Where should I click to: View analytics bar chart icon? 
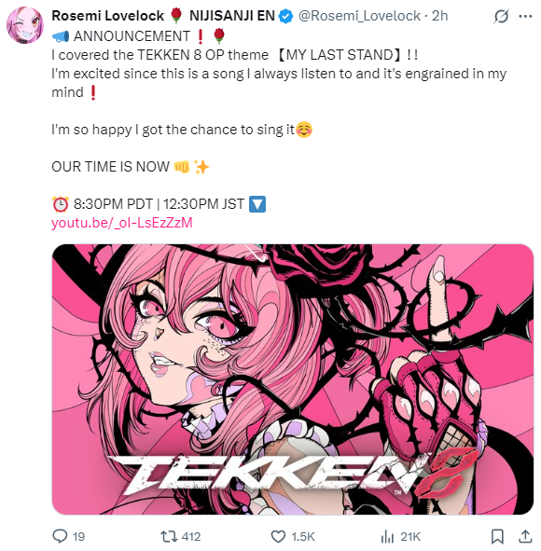pyautogui.click(x=387, y=537)
